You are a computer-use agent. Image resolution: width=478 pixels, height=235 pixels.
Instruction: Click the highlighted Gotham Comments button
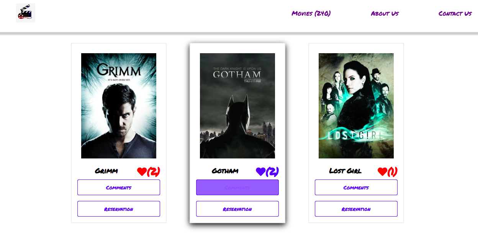click(237, 188)
